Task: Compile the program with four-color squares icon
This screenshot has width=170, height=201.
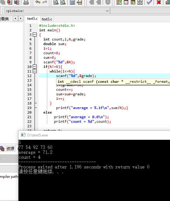Action: 119,2
